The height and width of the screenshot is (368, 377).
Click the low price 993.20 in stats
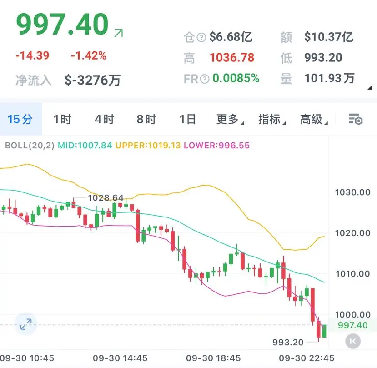click(x=323, y=58)
